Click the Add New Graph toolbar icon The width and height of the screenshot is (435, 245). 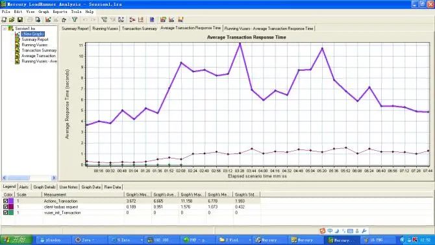[x=48, y=19]
